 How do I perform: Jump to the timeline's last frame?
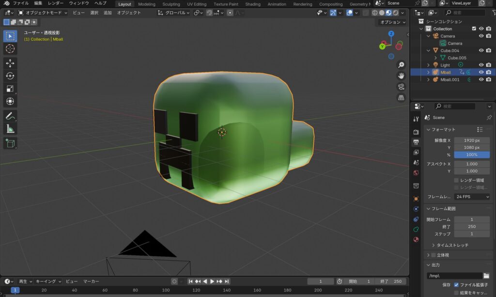coord(227,281)
